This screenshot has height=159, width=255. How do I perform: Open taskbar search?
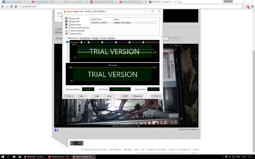point(8,157)
